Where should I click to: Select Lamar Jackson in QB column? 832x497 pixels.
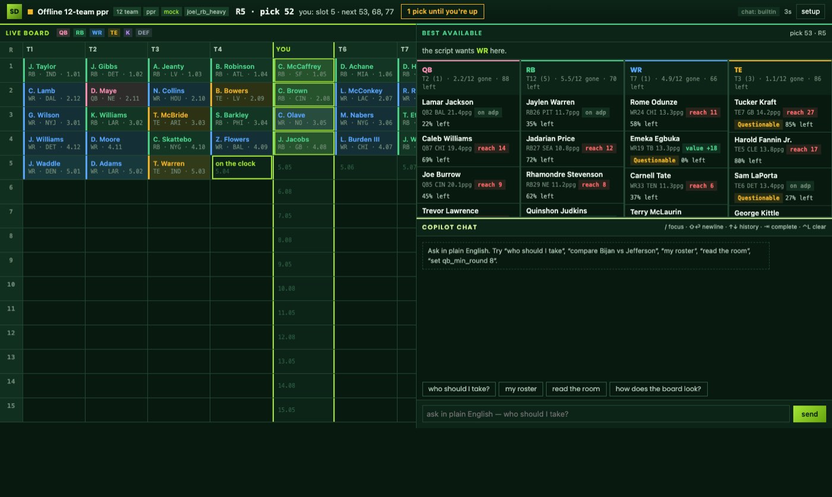click(x=468, y=113)
